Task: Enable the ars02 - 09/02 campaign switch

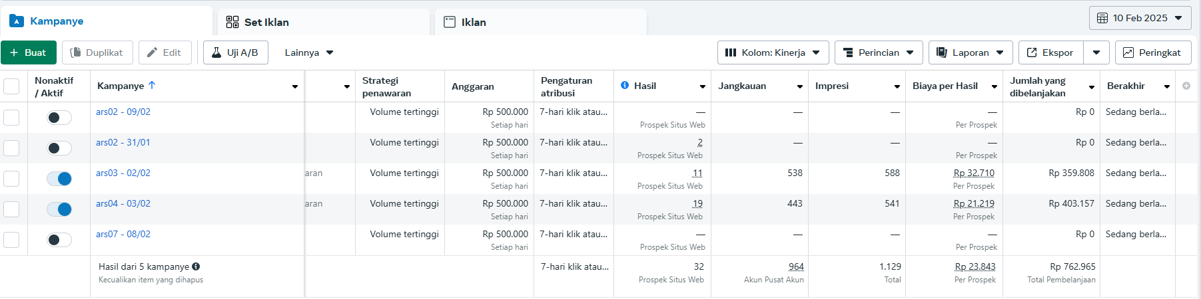Action: [59, 118]
